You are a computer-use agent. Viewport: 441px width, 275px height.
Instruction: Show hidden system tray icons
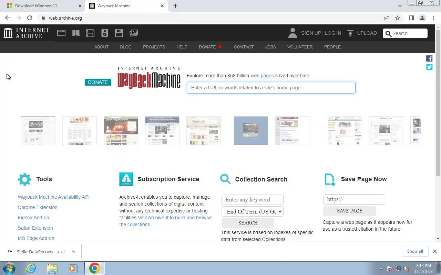(381, 268)
